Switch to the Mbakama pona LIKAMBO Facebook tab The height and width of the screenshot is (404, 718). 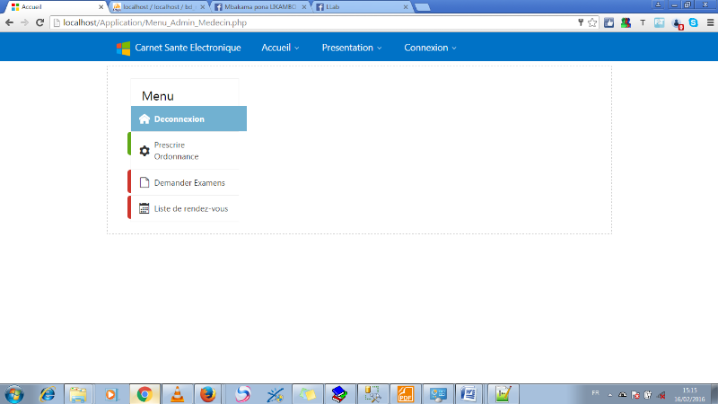pos(258,7)
